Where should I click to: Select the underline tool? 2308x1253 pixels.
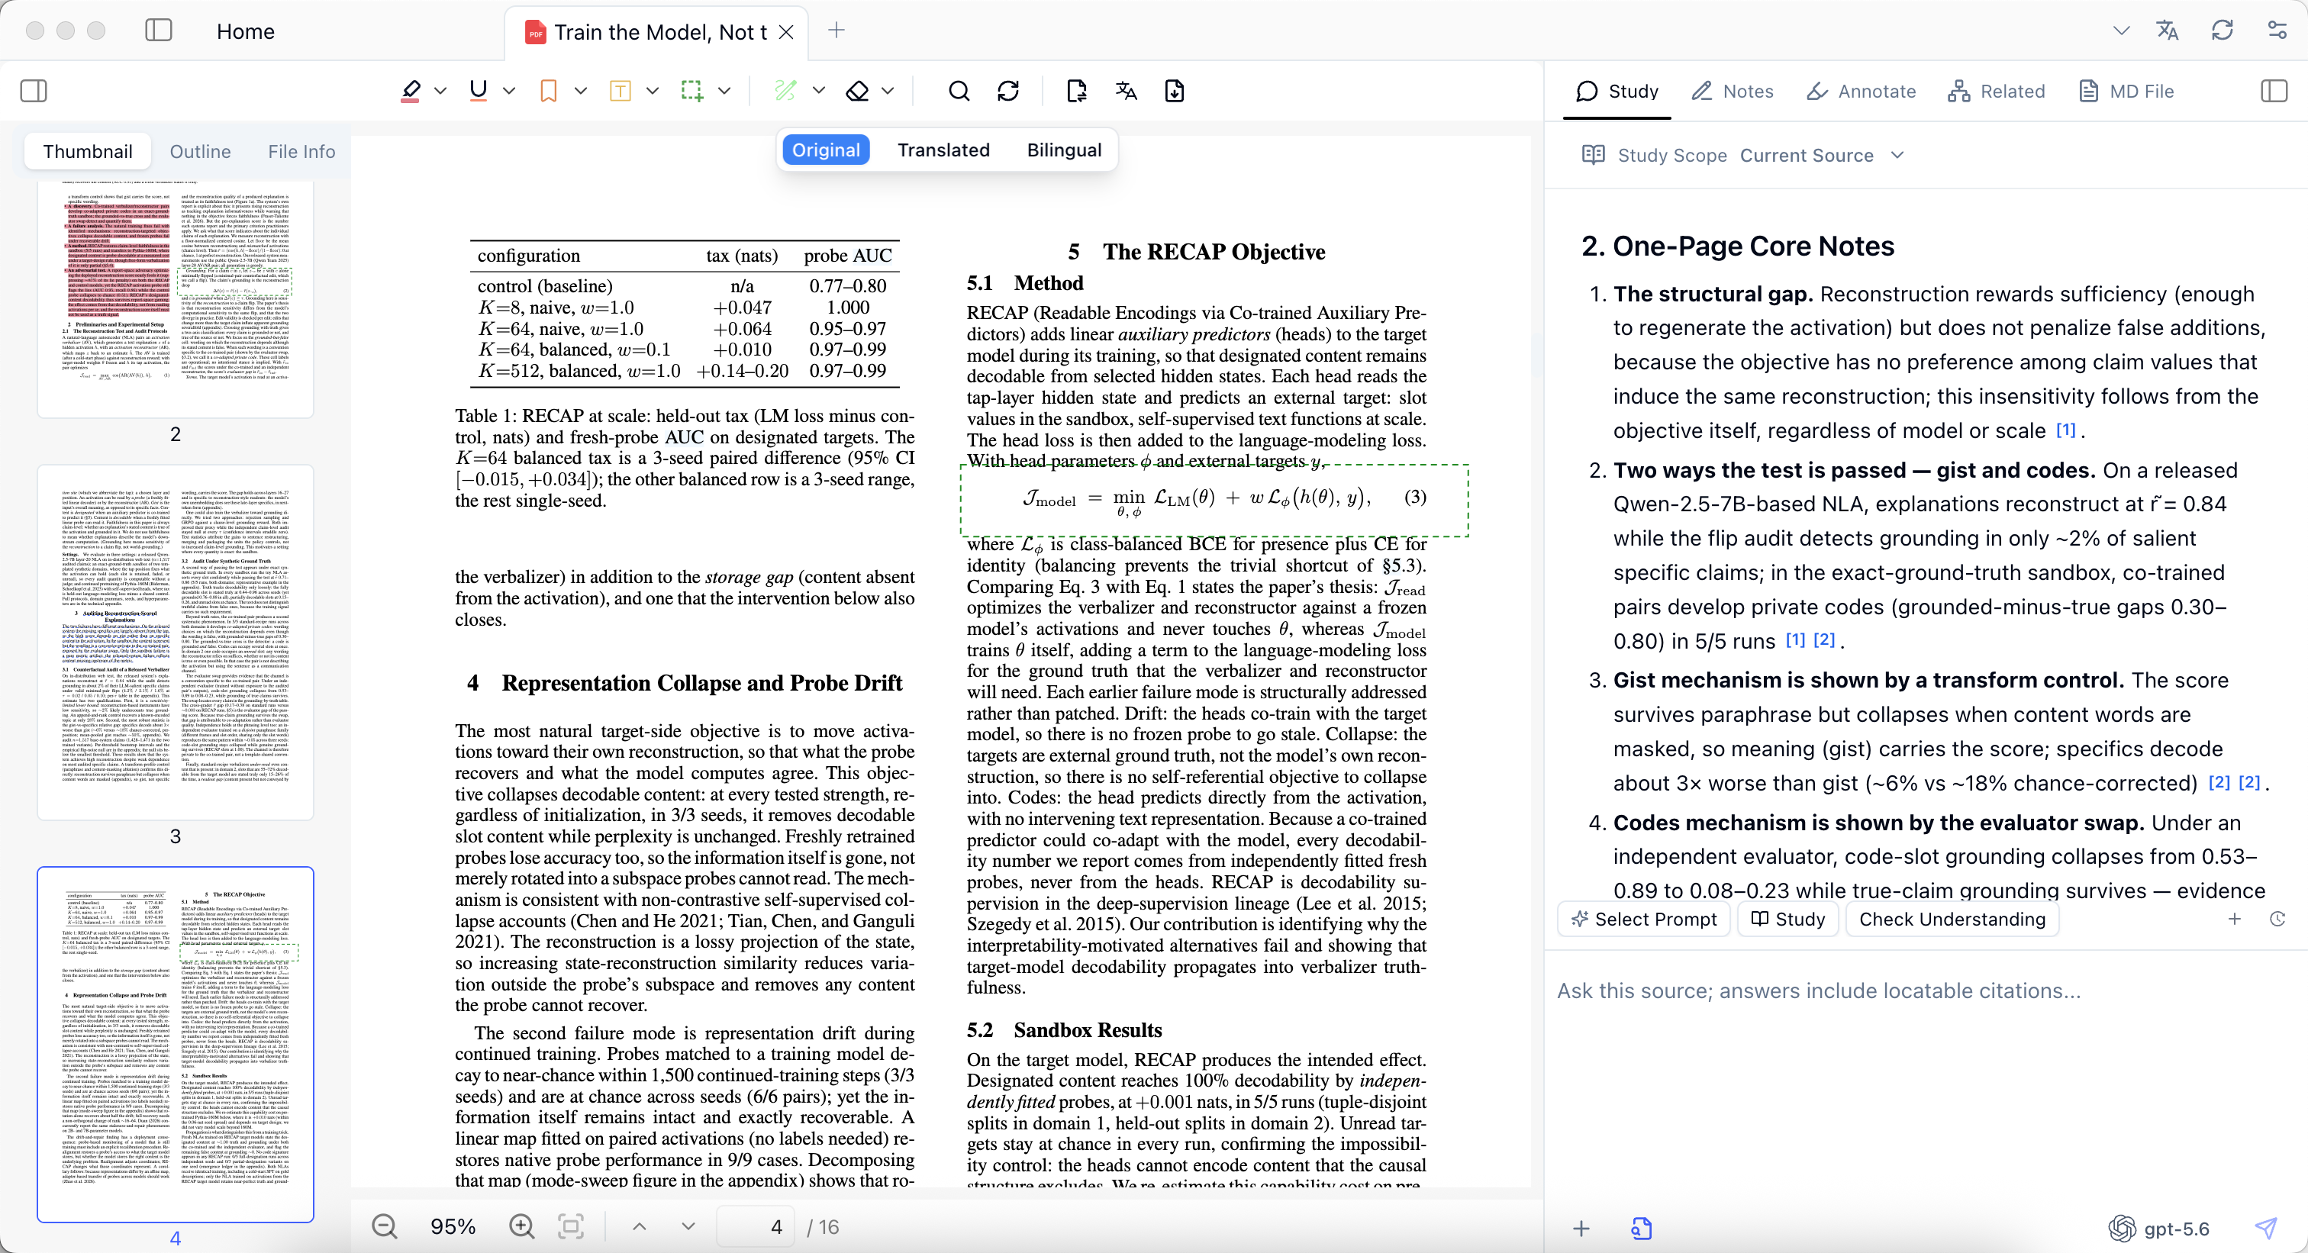click(479, 91)
